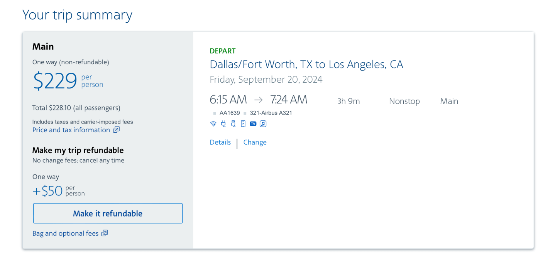Open the Bag and optional fees link
The width and height of the screenshot is (555, 265).
click(x=66, y=233)
